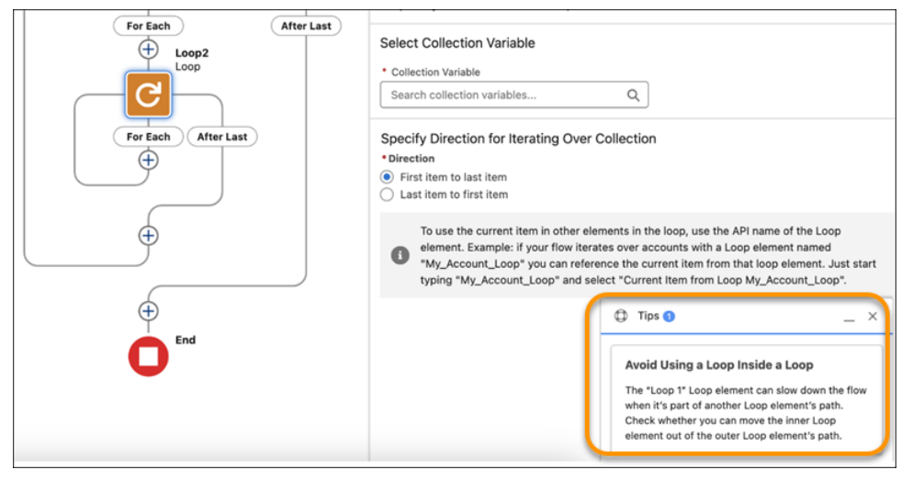The image size is (924, 481).
Task: Click the red End element icon
Action: tap(148, 354)
